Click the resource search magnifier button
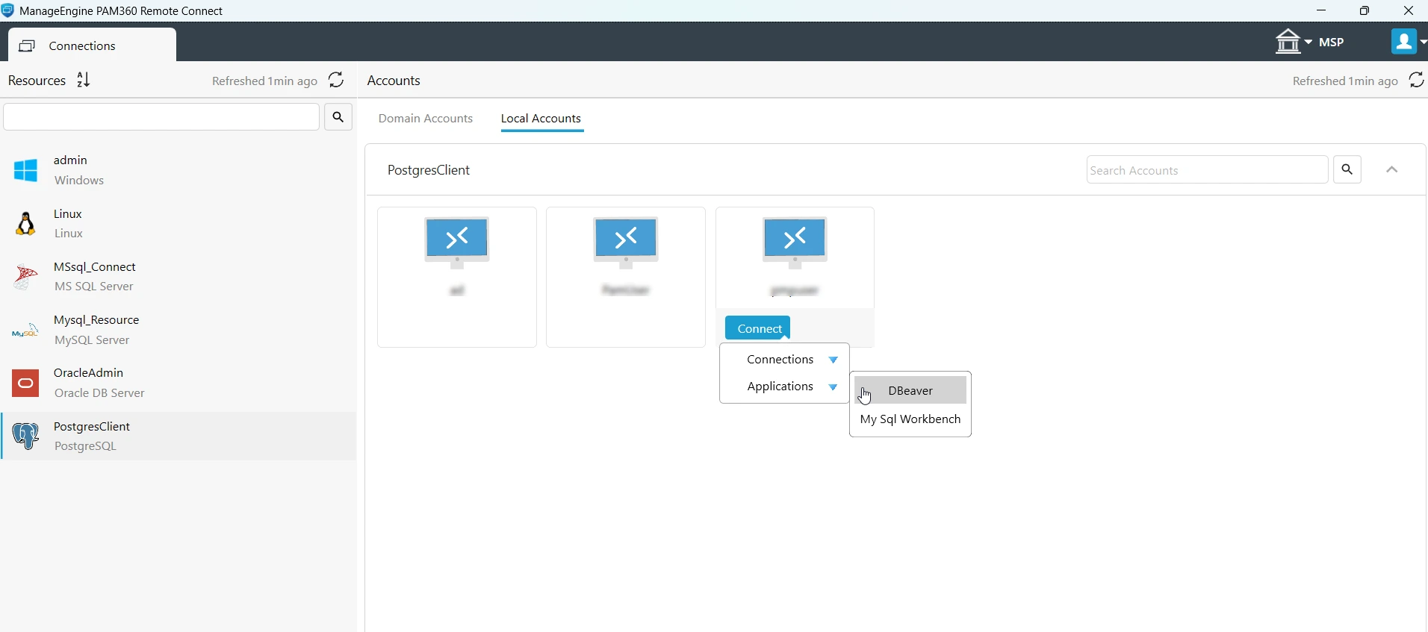 click(x=338, y=117)
